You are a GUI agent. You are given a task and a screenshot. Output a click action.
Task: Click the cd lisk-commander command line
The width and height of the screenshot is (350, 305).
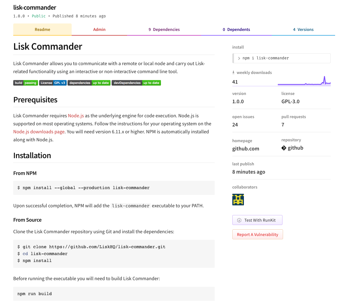click(x=42, y=254)
